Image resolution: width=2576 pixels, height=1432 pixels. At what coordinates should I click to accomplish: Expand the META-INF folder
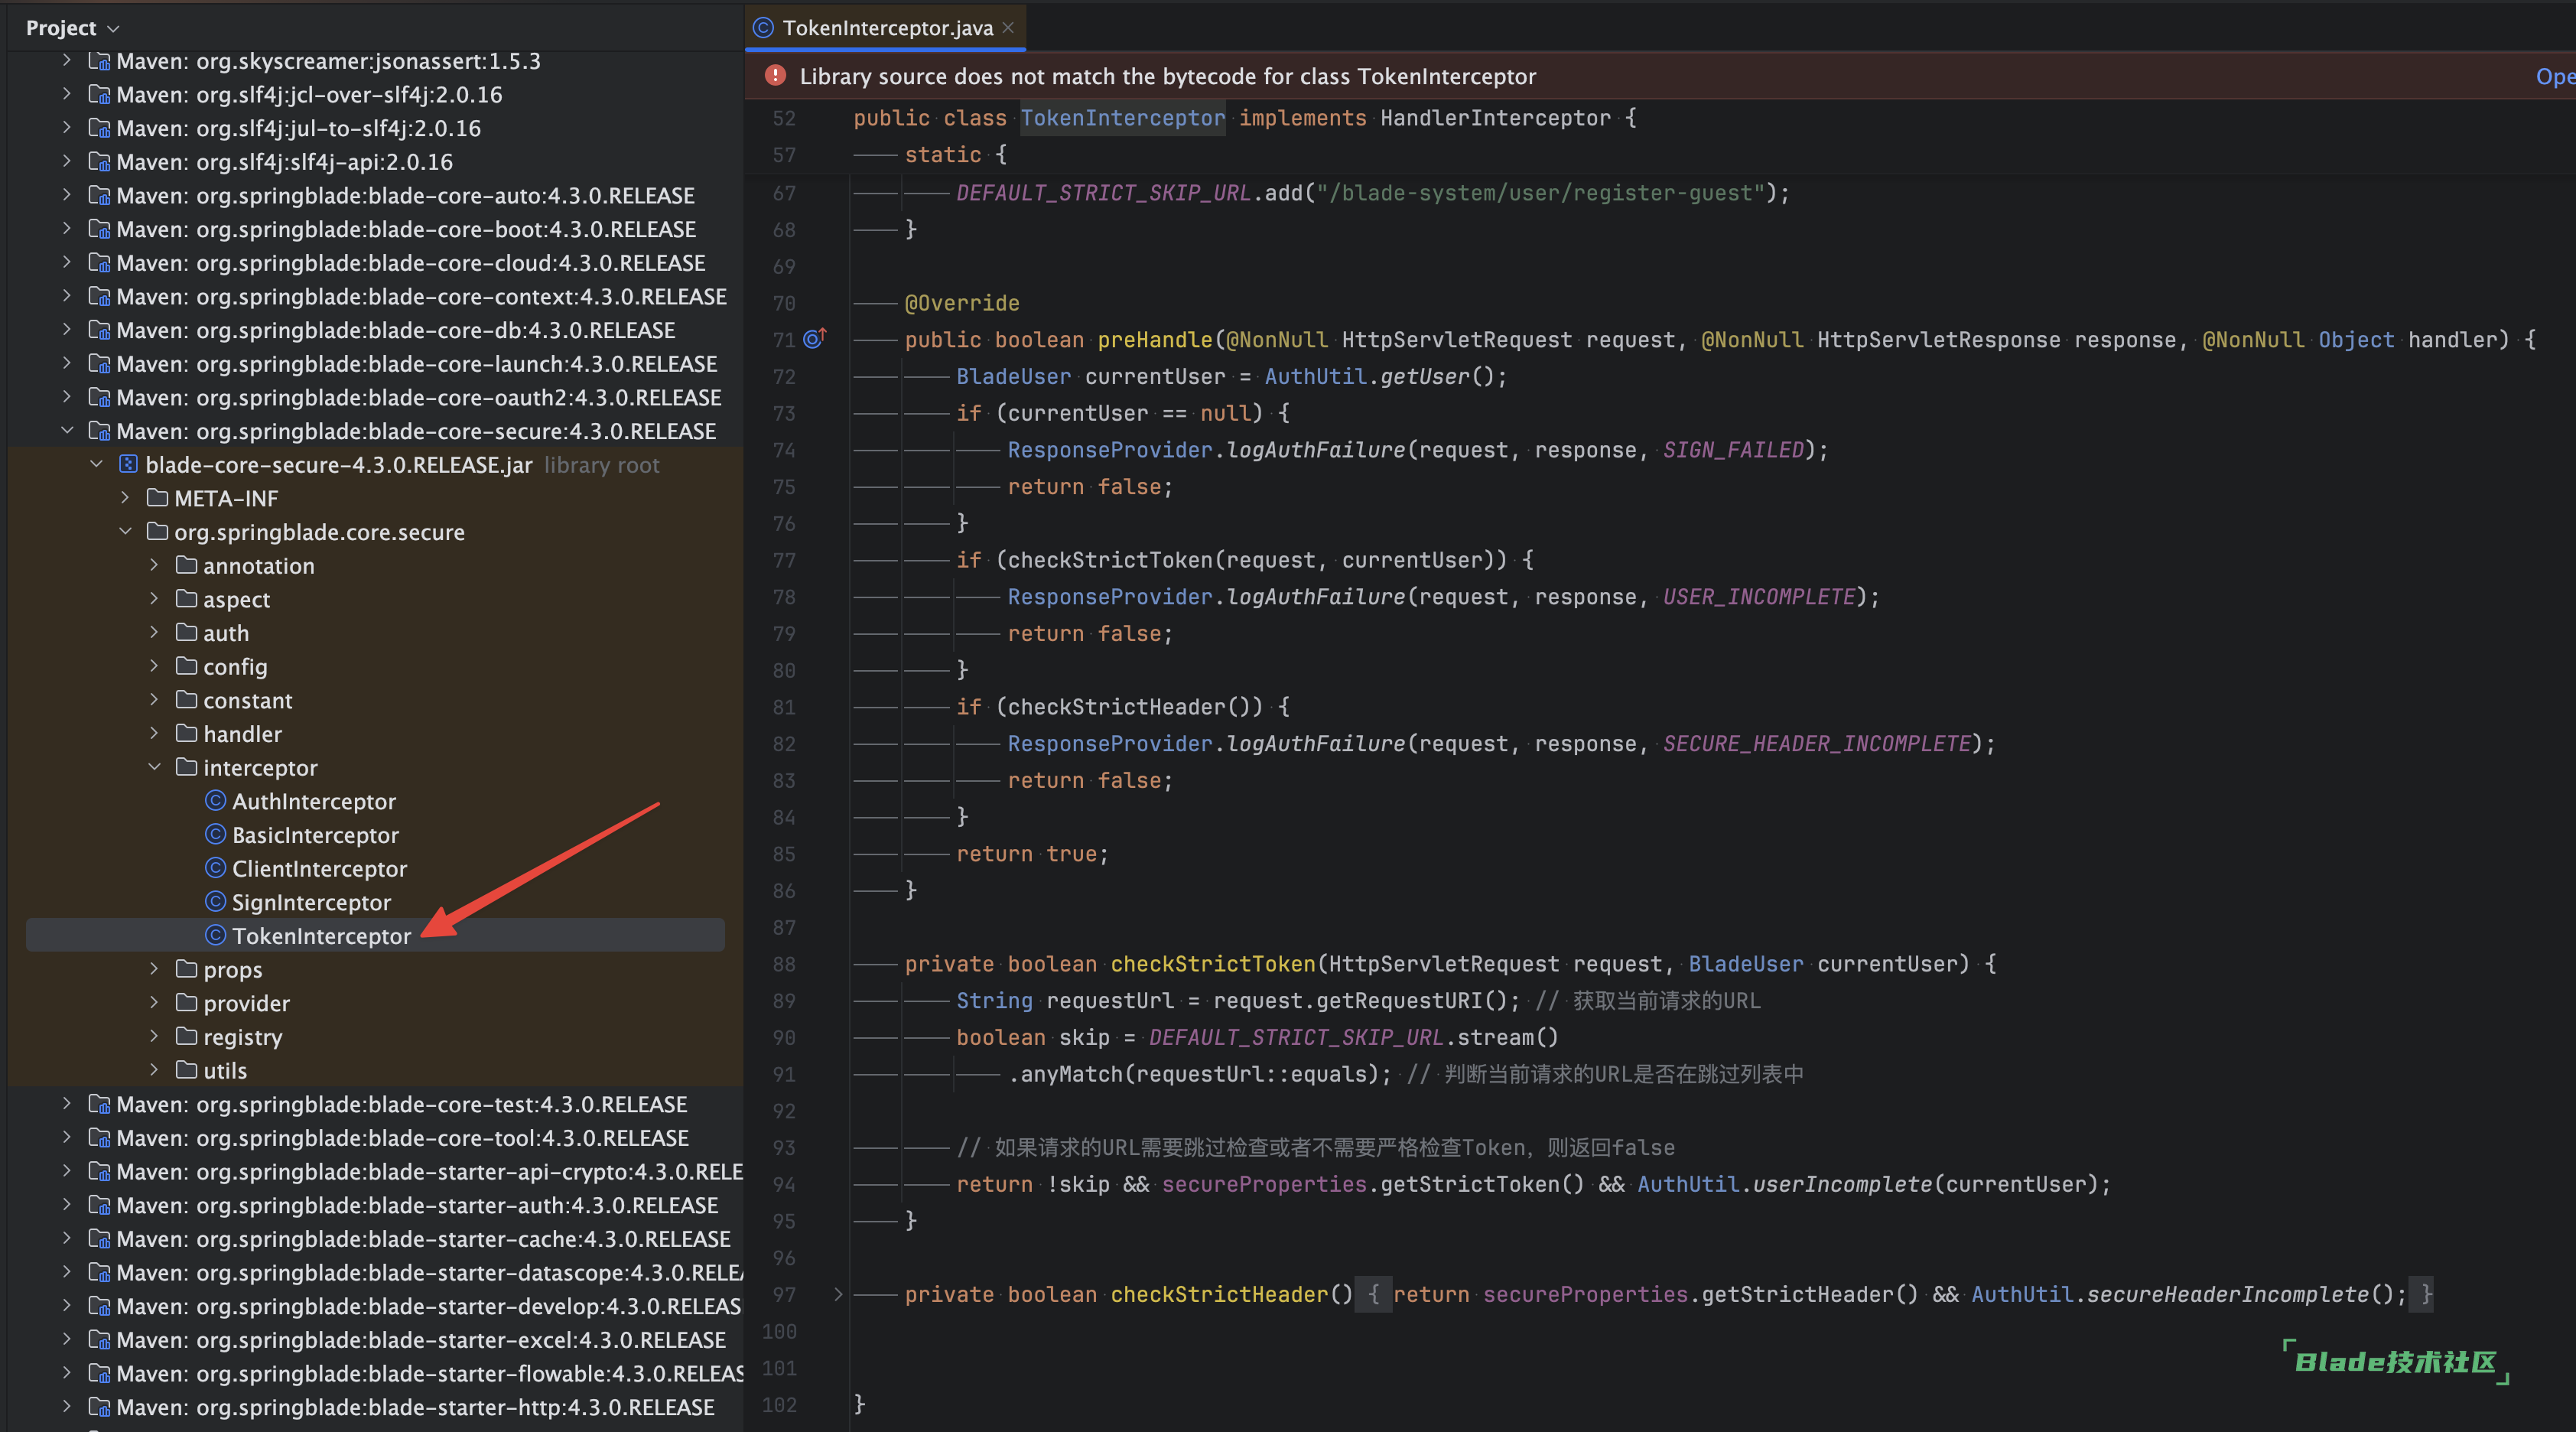click(125, 498)
